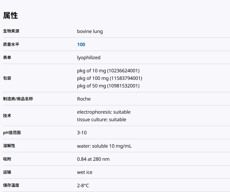
Task: Select the 'bovine lung' source value
Action: pyautogui.click(x=90, y=31)
